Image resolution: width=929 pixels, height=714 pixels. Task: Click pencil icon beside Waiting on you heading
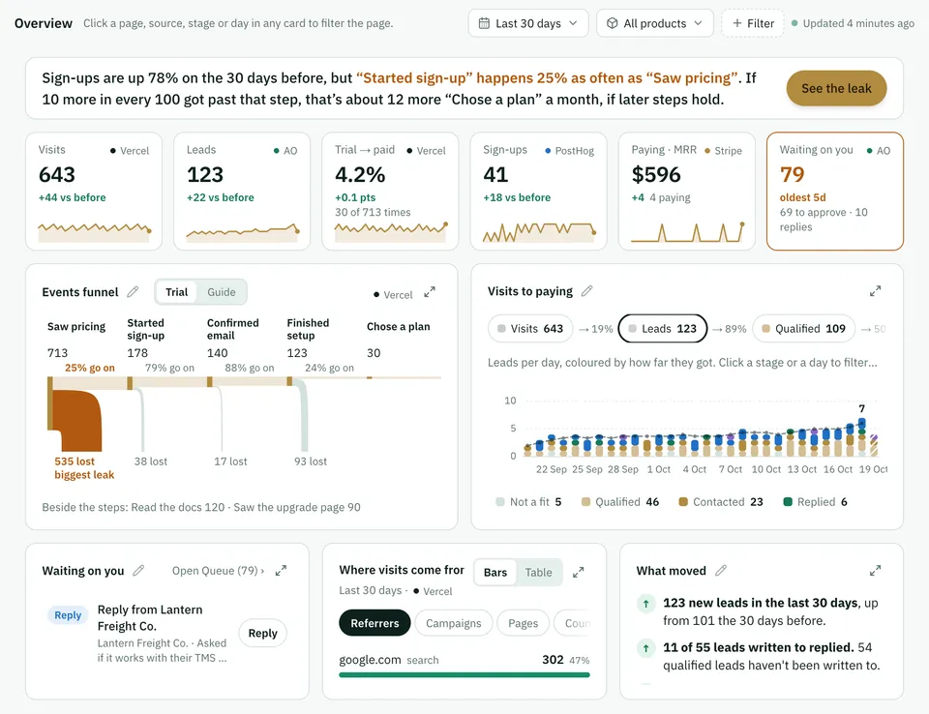click(x=138, y=570)
